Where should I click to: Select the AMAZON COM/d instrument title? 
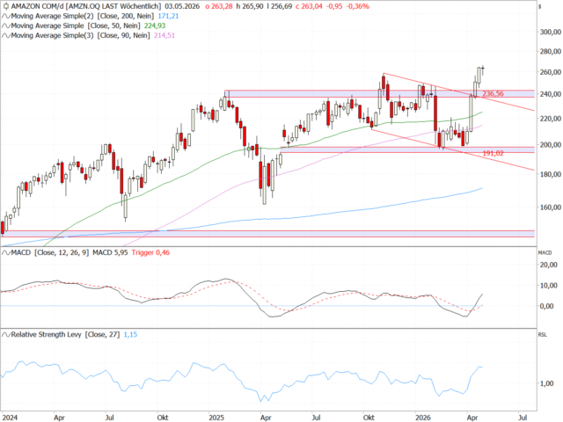(37, 6)
